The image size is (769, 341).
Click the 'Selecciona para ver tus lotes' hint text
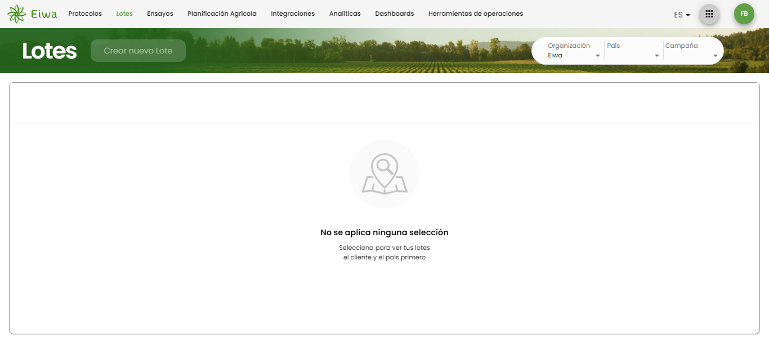pyautogui.click(x=384, y=248)
